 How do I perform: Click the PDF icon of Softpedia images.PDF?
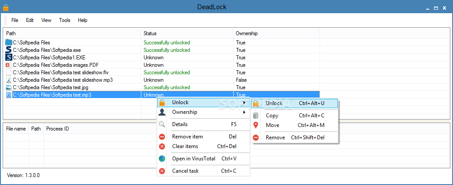[x=9, y=65]
